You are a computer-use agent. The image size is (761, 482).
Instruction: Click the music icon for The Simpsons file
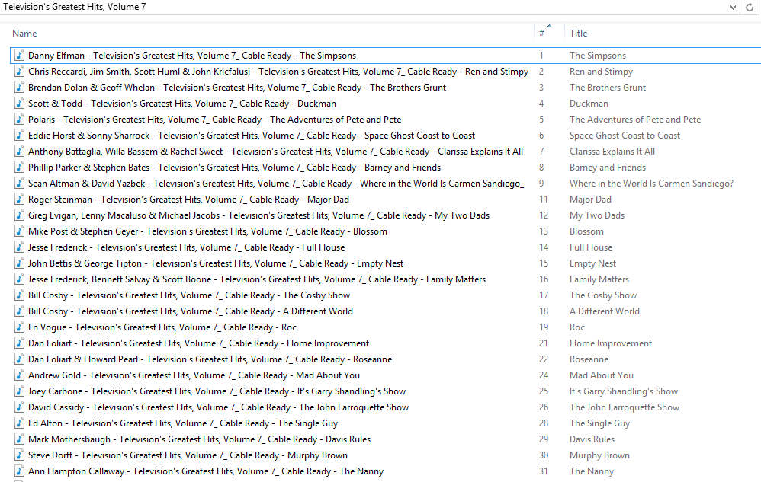[20, 56]
